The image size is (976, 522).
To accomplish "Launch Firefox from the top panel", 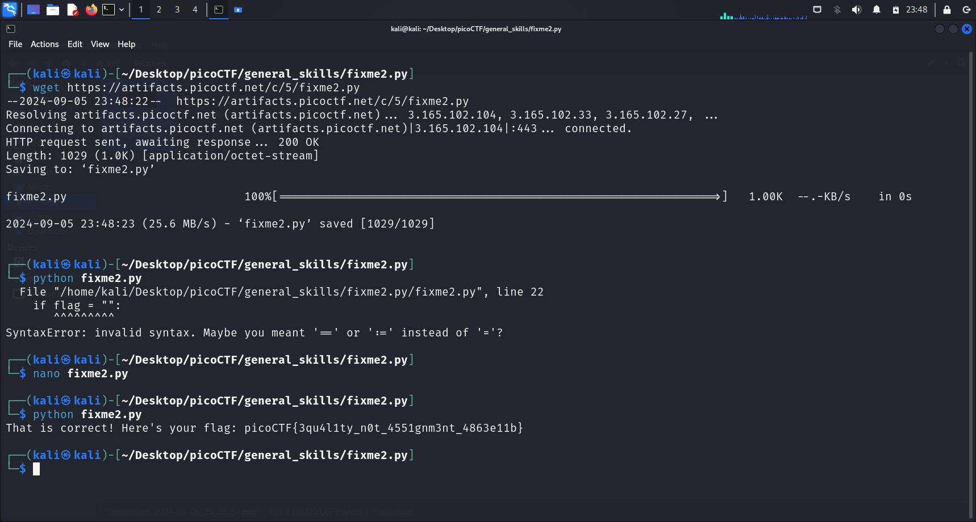I will click(91, 10).
